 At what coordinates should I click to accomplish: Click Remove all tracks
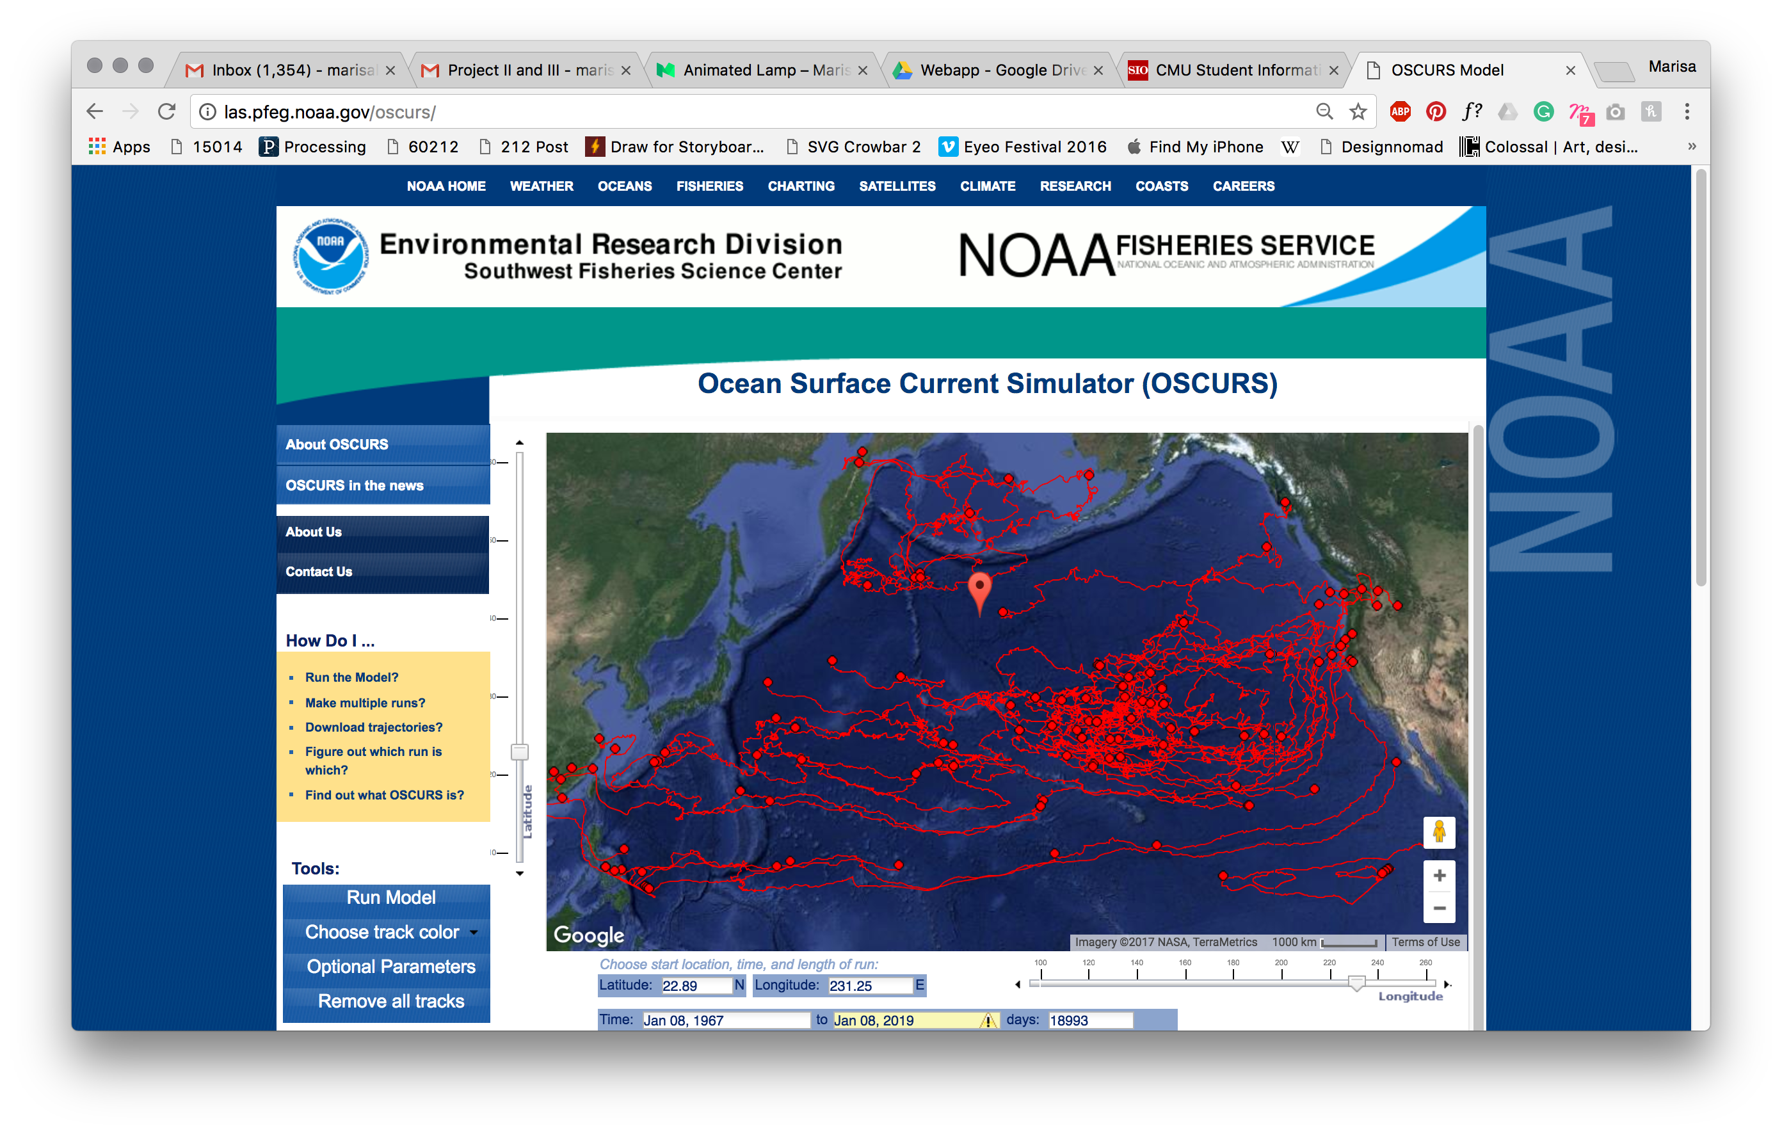click(x=387, y=1002)
